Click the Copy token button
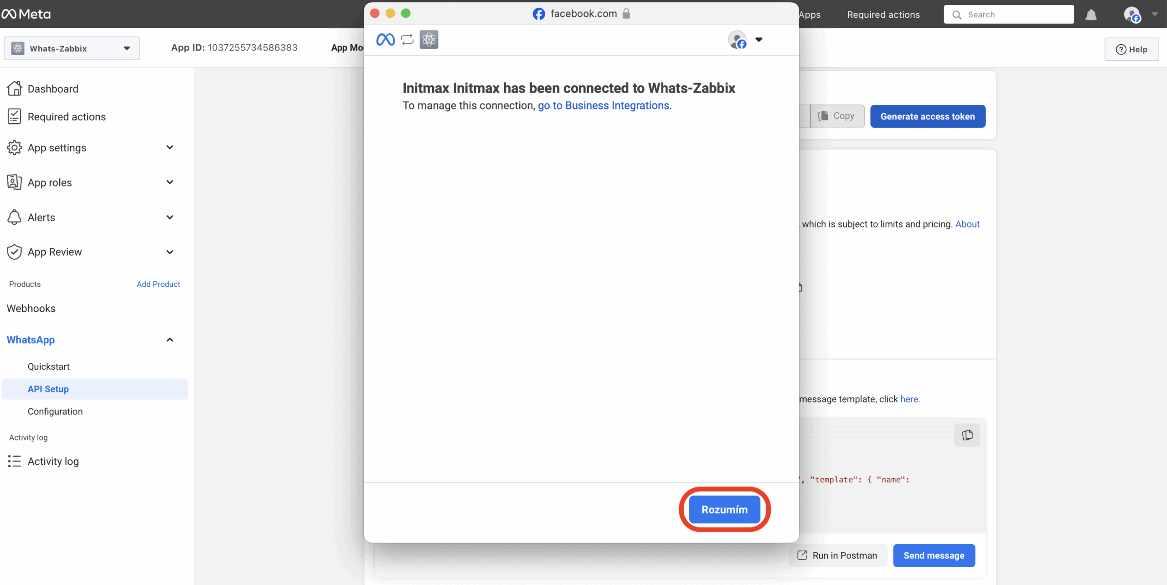This screenshot has height=585, width=1167. (837, 116)
